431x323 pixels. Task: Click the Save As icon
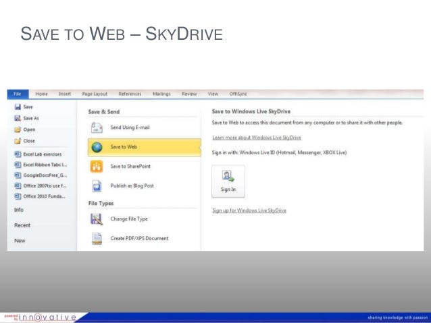click(18, 118)
